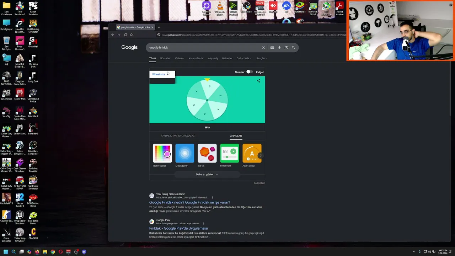The height and width of the screenshot is (256, 455).
Task: Expand the Daha fazla menu
Action: (244, 58)
